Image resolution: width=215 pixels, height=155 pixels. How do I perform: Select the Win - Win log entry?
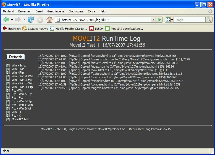coord(18,69)
